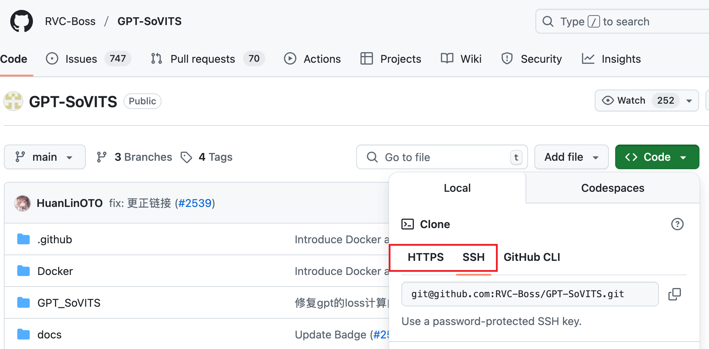Open the Actions tab
Viewport: 709px width, 349px height.
[312, 59]
